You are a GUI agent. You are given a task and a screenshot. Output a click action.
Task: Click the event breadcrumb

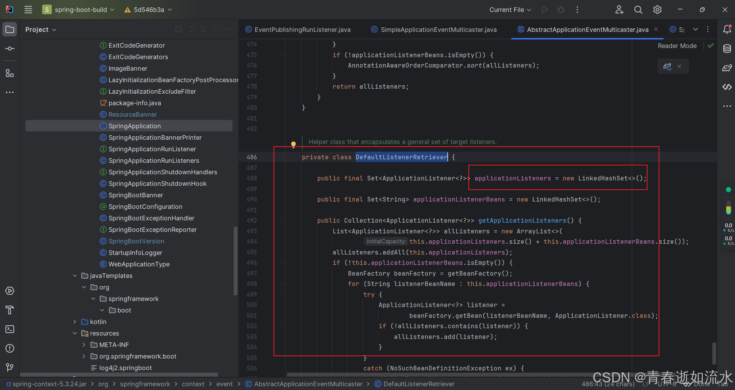(x=224, y=384)
